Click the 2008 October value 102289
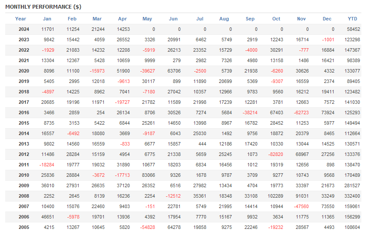This screenshot has height=235, width=367. point(275,196)
